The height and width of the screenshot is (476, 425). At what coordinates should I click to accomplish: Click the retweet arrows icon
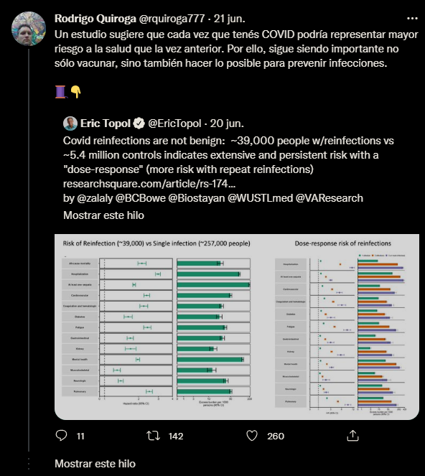154,436
